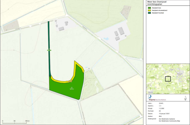Click the Lidnr value '23445'

pos(161,103)
